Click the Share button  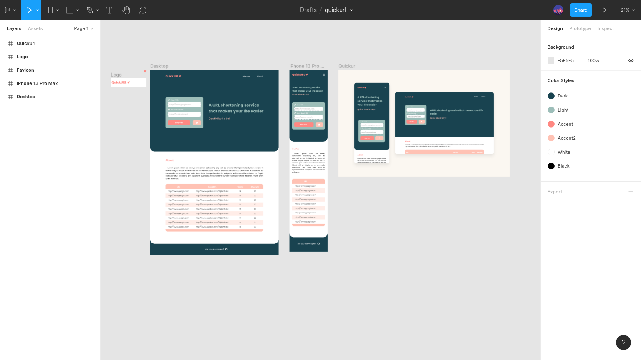click(x=581, y=10)
